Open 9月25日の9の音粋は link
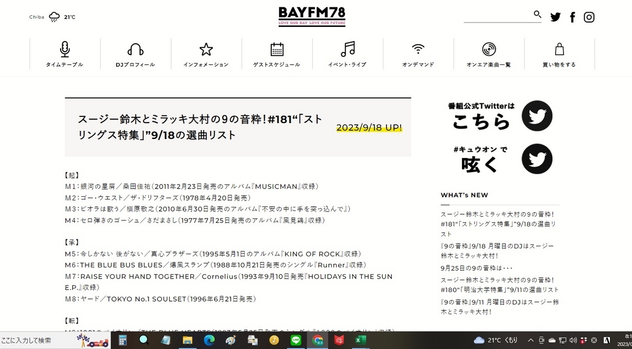 coord(476,268)
